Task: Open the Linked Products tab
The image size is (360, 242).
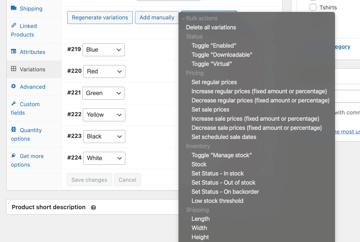Action: click(x=34, y=30)
